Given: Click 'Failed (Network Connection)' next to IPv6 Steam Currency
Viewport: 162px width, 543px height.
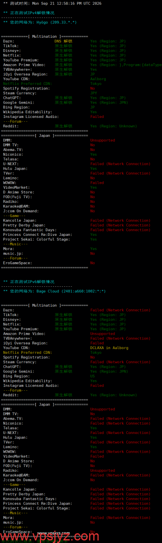Looking at the screenshot, I should click(x=120, y=362).
